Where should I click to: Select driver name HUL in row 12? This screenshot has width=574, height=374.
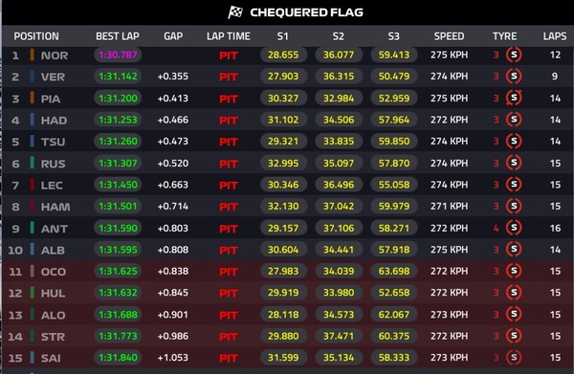pyautogui.click(x=53, y=293)
